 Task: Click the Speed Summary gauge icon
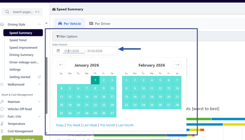pyautogui.click(x=54, y=9)
